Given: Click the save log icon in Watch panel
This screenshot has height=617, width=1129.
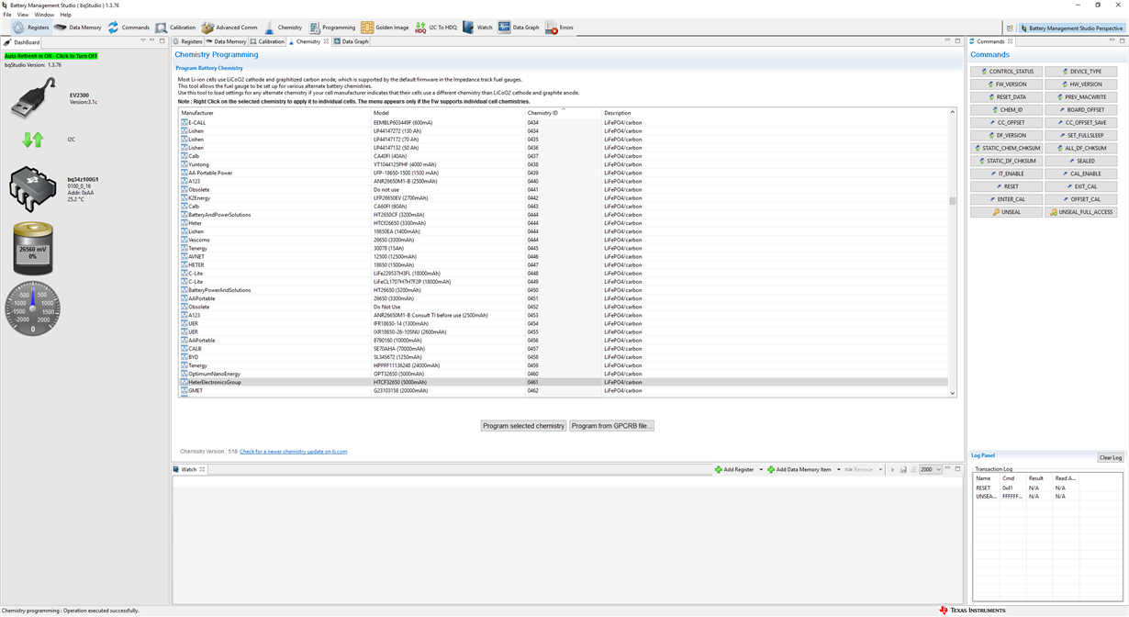Looking at the screenshot, I should [x=903, y=469].
